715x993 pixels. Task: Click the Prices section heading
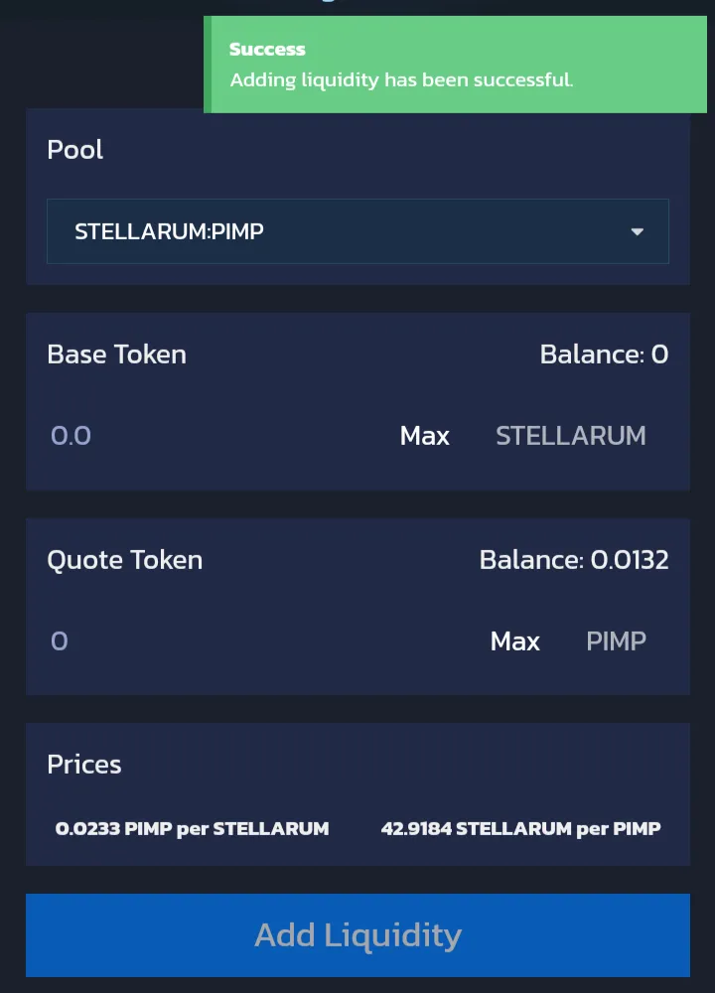pyautogui.click(x=84, y=765)
